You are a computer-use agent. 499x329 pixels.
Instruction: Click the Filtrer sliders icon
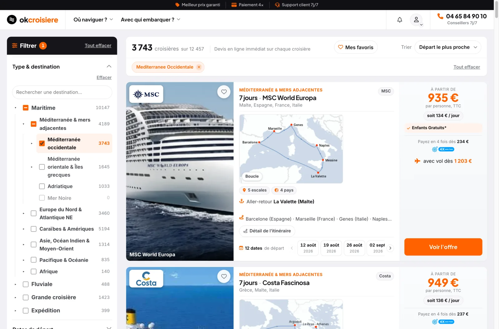coord(15,46)
